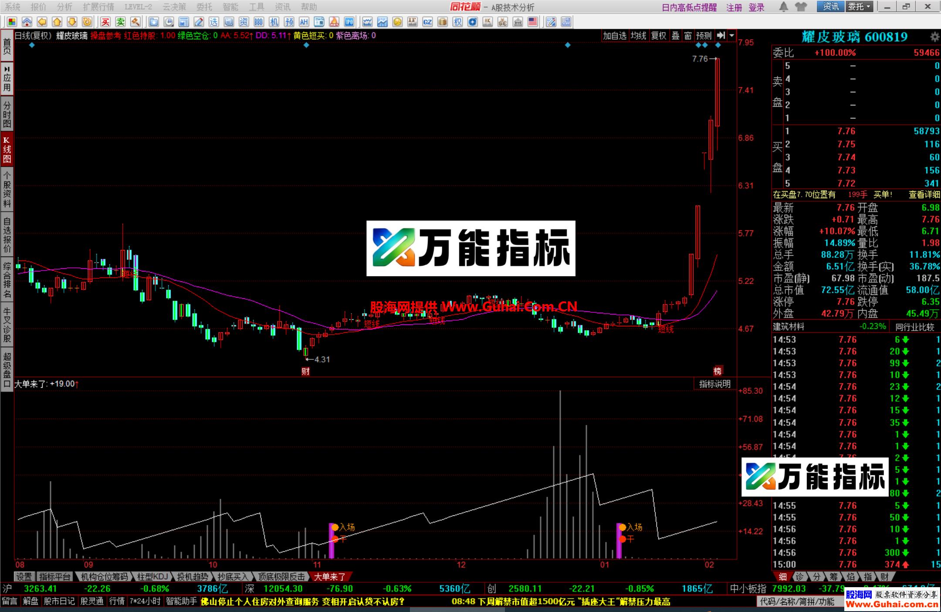Open the HOT 热点 toolbar icon
The height and width of the screenshot is (612, 941).
[x=334, y=22]
